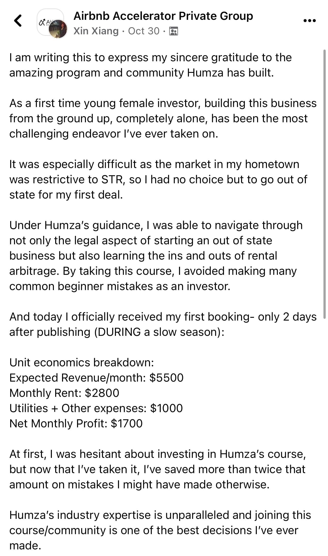
Task: Tap the back arrow
Action: pos(18,21)
